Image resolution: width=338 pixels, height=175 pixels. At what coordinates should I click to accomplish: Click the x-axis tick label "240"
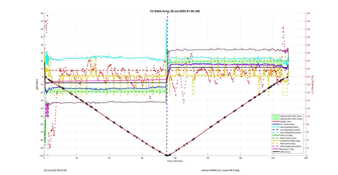[306, 158]
